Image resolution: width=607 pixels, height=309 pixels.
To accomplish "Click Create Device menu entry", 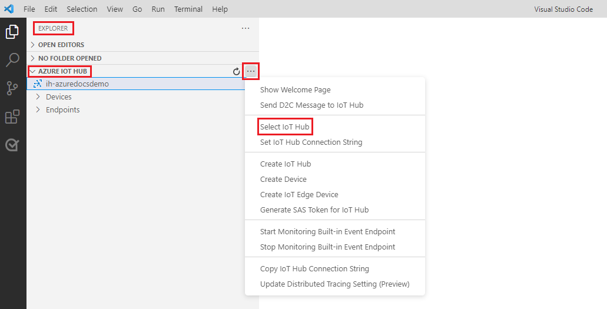I will click(283, 179).
